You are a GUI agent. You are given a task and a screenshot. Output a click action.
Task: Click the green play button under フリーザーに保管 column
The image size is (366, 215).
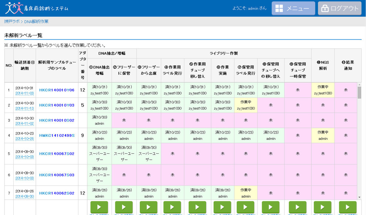[124, 207]
